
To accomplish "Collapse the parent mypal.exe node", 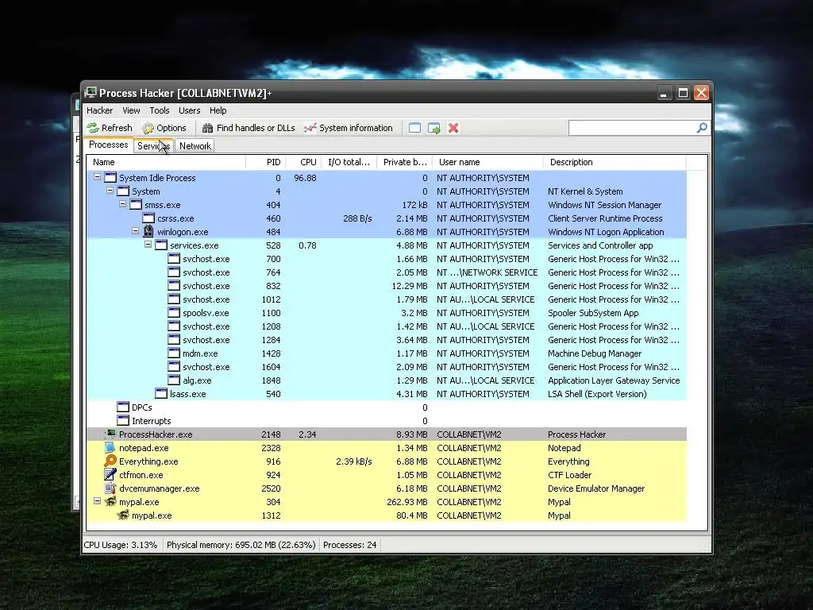I will [97, 501].
